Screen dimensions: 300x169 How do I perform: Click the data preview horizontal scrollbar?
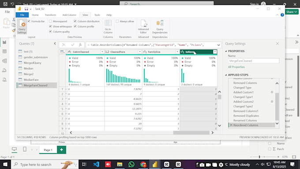(x=191, y=133)
